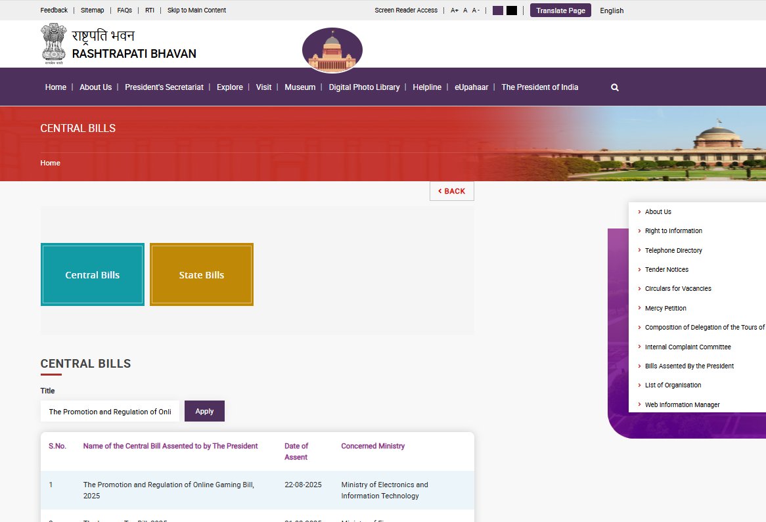This screenshot has width=766, height=522.
Task: Open Helpline menu item
Action: pyautogui.click(x=427, y=87)
